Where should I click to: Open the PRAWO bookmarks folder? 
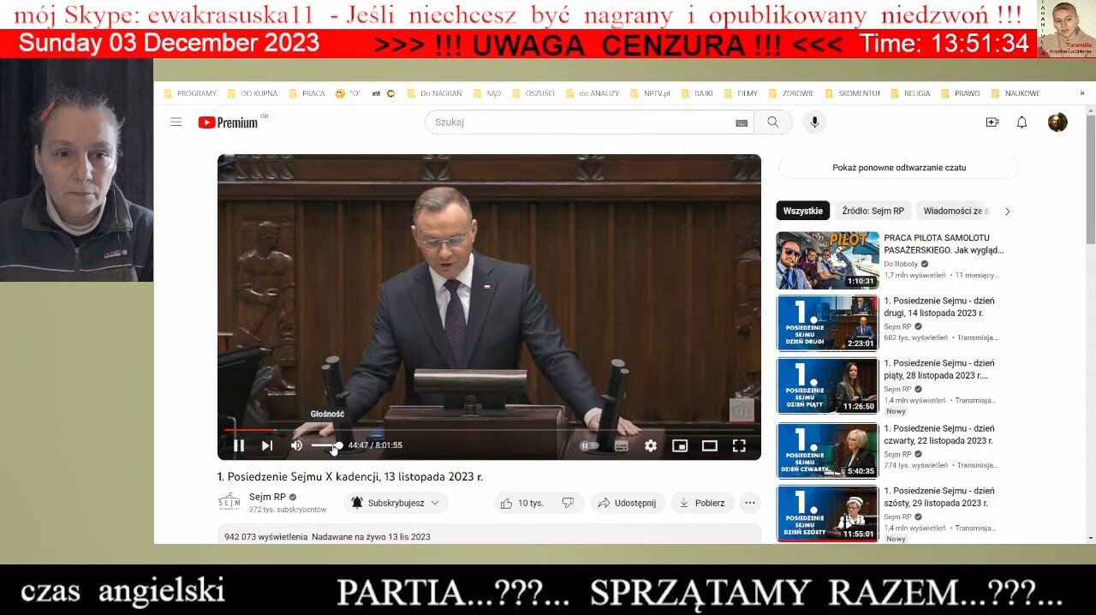(961, 93)
